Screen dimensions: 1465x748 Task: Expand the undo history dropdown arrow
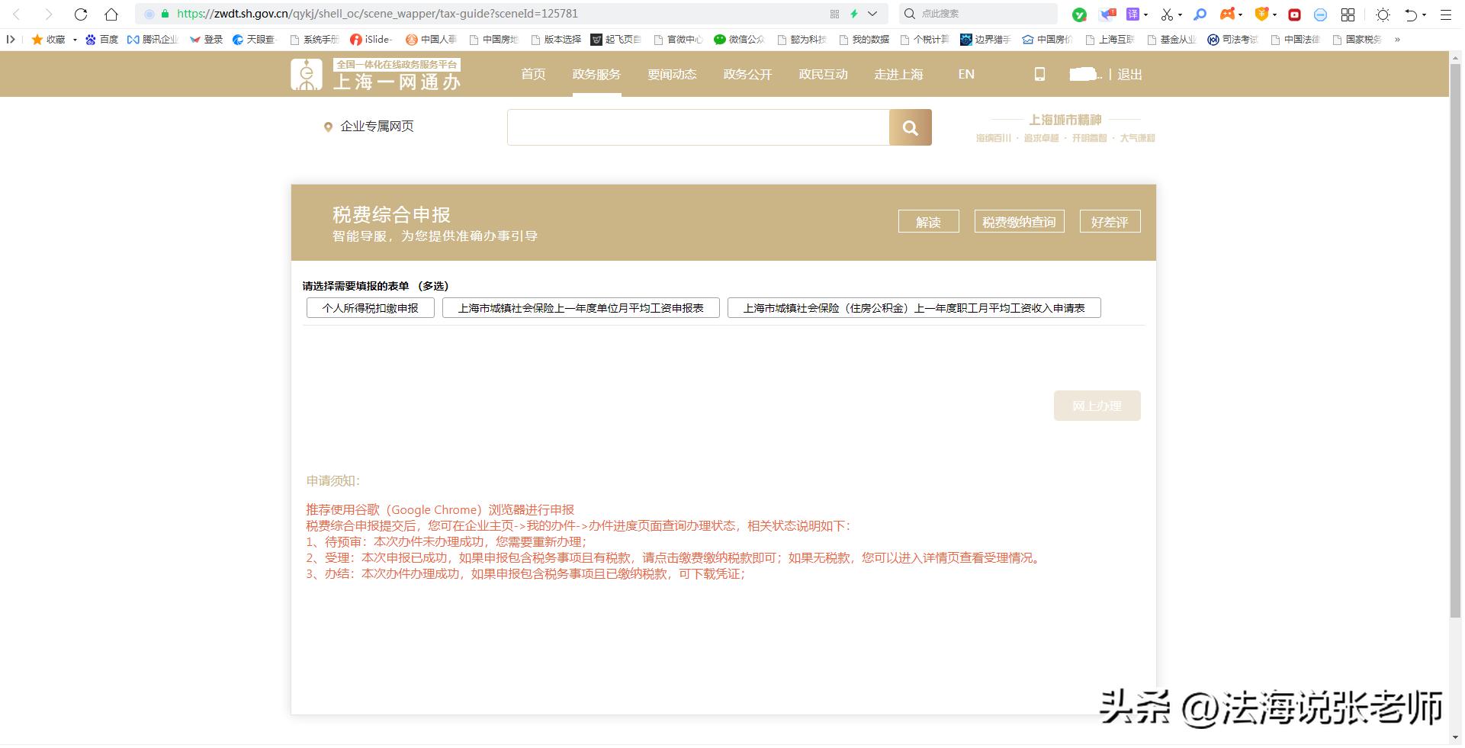pos(1425,14)
